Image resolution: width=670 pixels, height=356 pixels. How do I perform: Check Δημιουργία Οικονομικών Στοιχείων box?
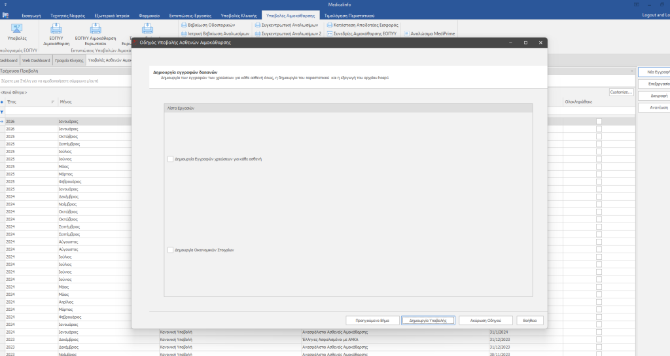tap(171, 250)
